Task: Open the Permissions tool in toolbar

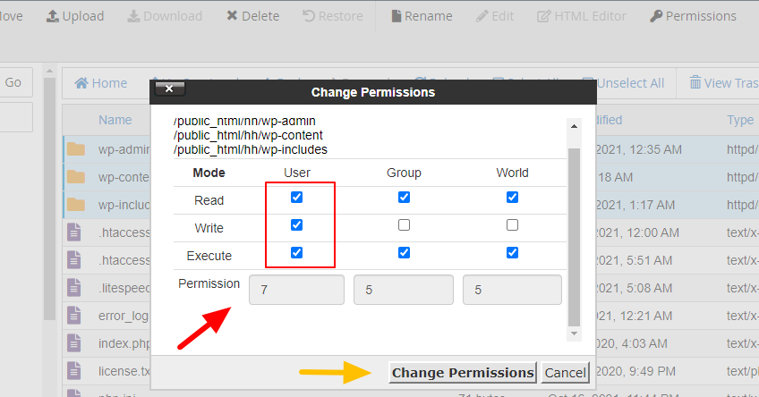Action: 656,16
